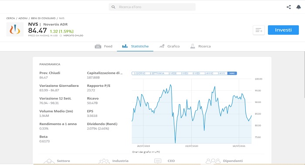Click the Novartis logo thumbnail

(15, 30)
